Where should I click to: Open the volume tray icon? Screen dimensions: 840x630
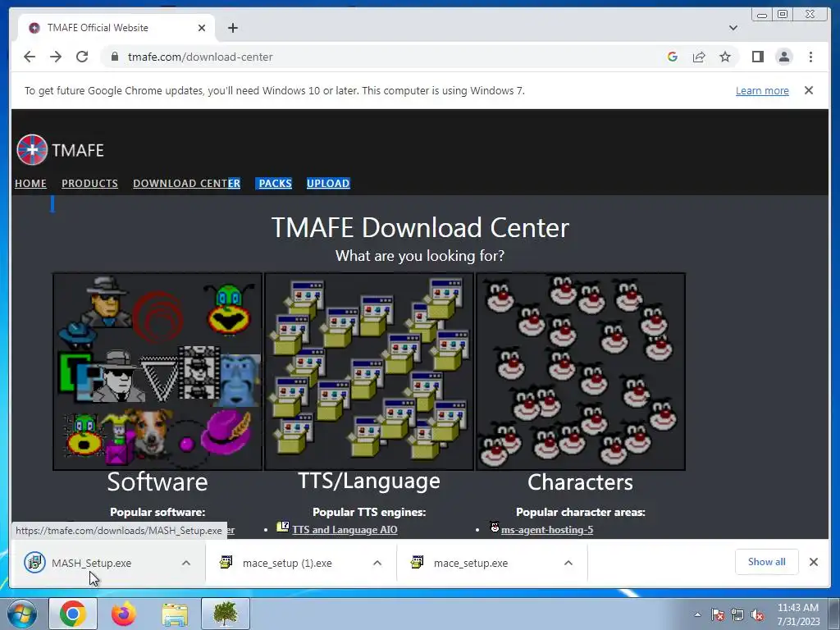[757, 614]
